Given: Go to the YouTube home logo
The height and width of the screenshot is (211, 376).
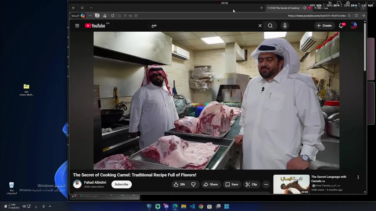Looking at the screenshot, I should point(95,26).
